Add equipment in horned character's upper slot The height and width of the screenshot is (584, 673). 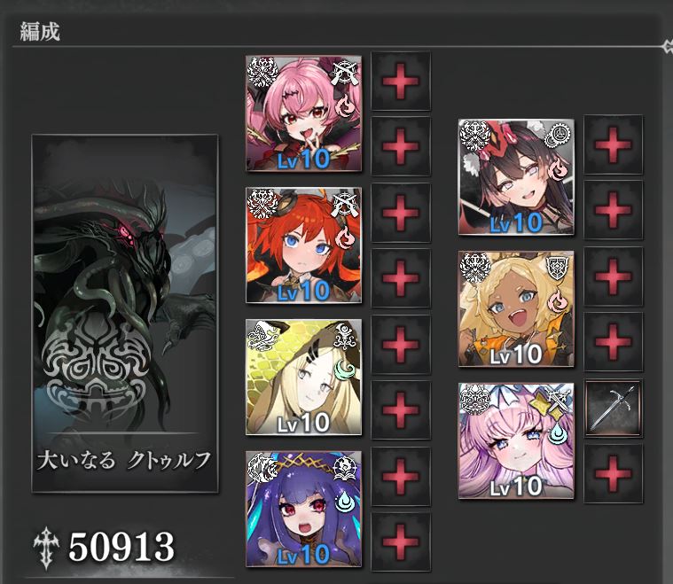[x=614, y=144]
